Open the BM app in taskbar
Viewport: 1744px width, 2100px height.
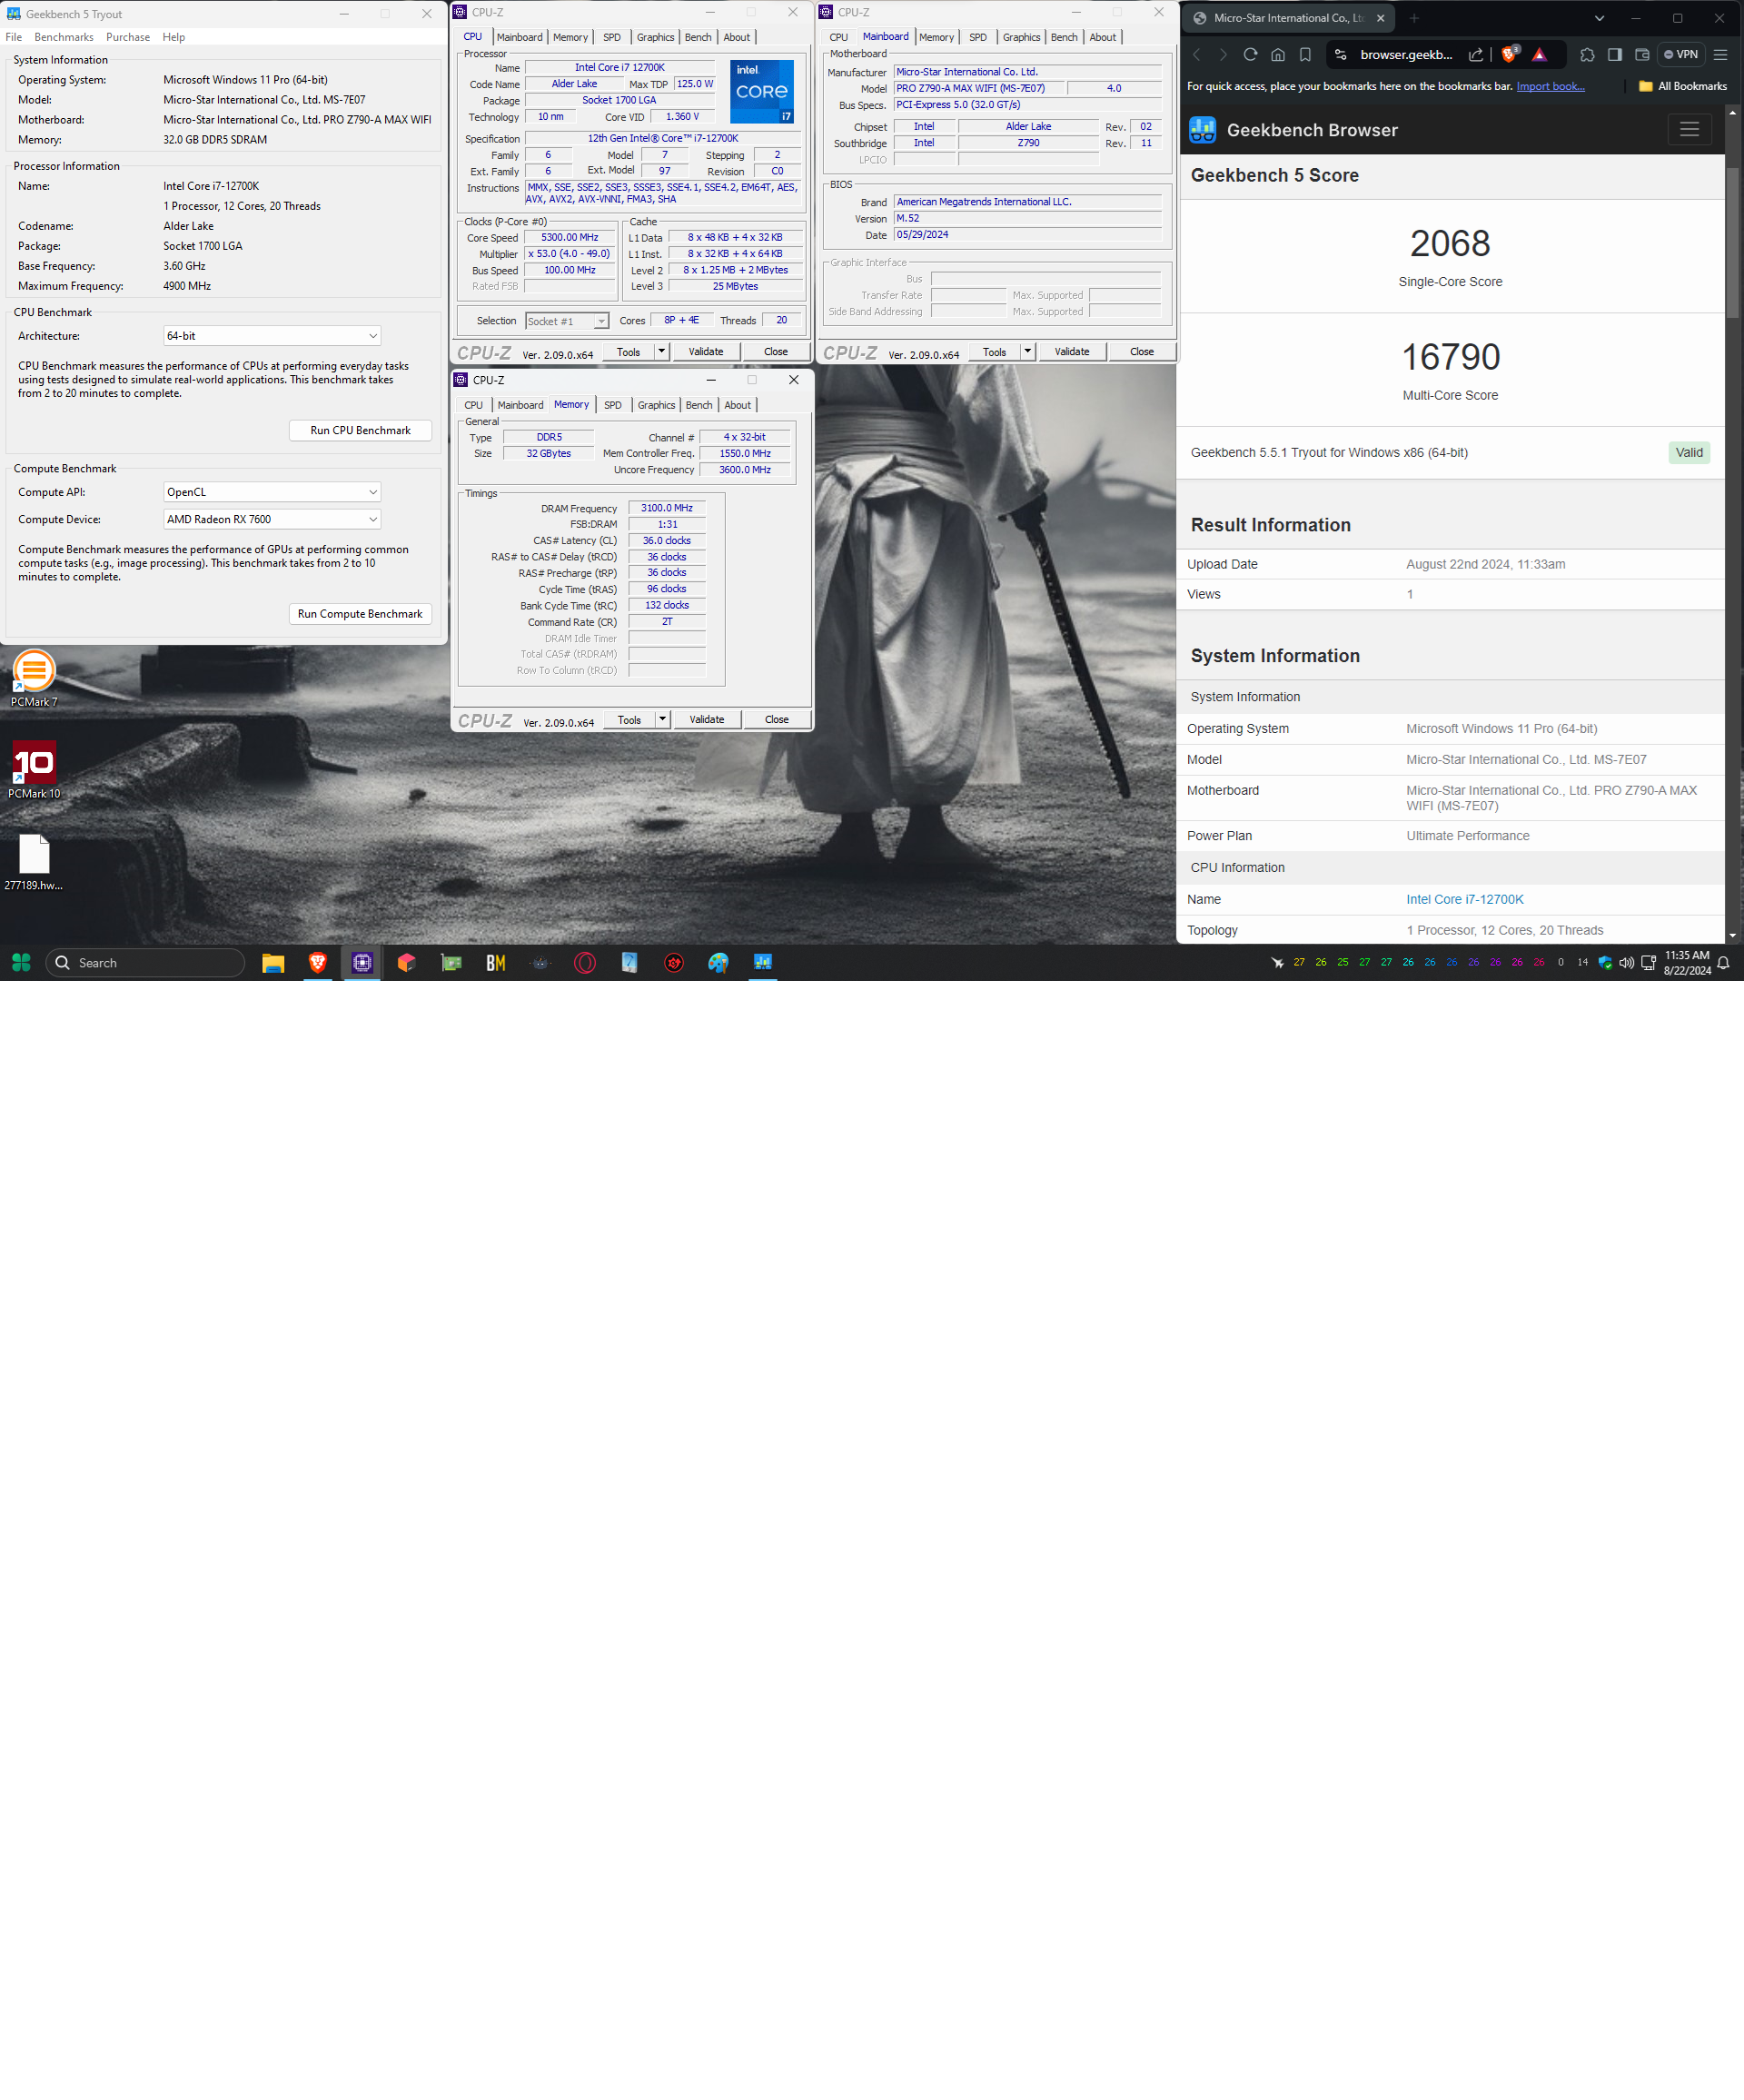coord(496,962)
